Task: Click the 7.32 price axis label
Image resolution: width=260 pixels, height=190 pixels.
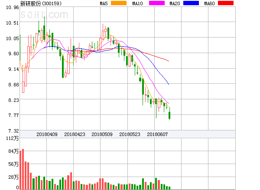Action: (13, 131)
